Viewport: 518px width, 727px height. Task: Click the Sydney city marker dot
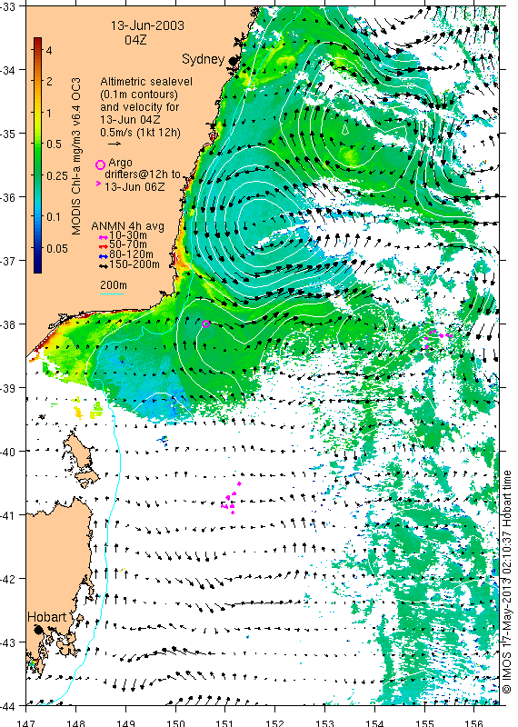(233, 60)
